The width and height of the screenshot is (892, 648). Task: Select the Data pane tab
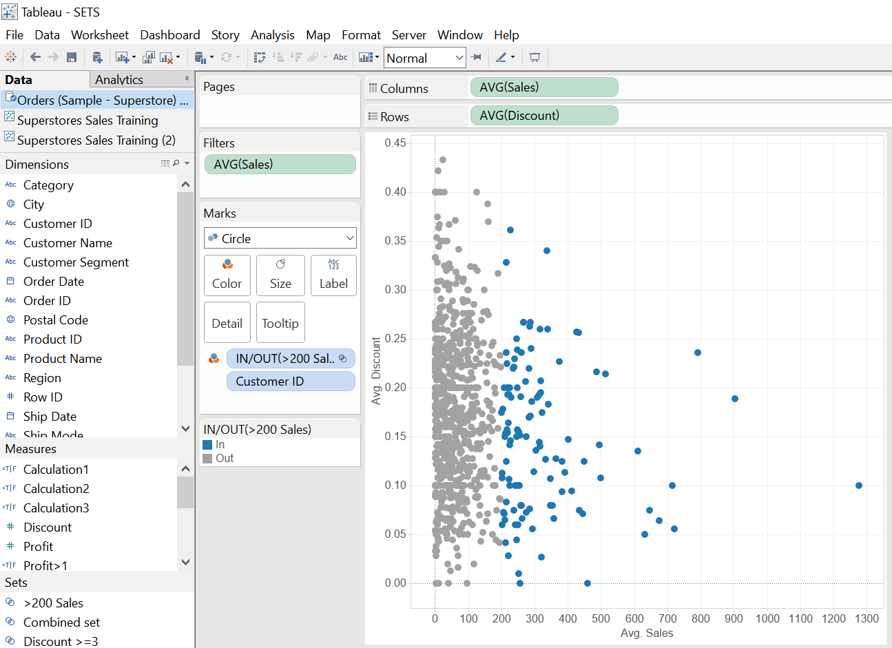point(45,79)
